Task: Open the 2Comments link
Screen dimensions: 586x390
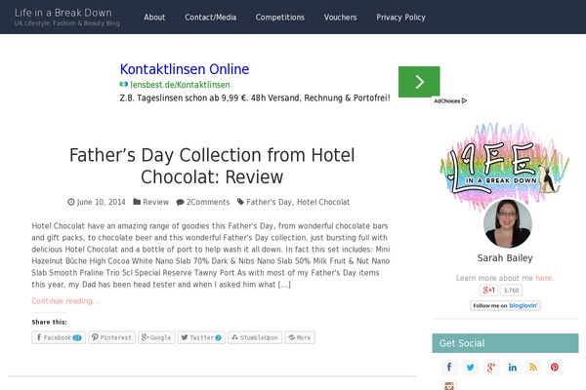Action: click(208, 202)
